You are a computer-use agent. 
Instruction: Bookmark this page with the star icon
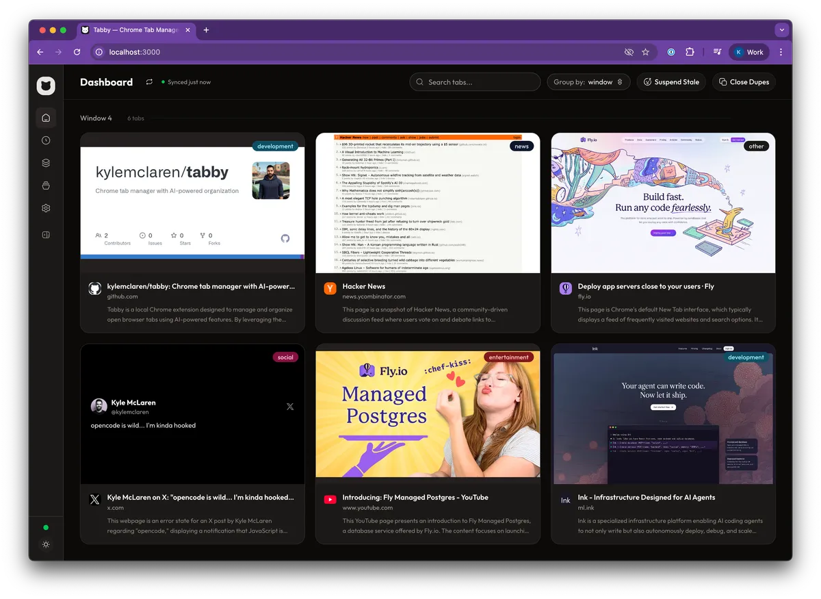646,52
